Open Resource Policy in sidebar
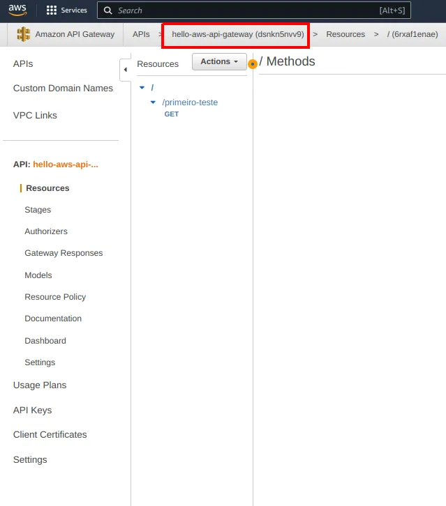The width and height of the screenshot is (446, 506). tap(55, 297)
